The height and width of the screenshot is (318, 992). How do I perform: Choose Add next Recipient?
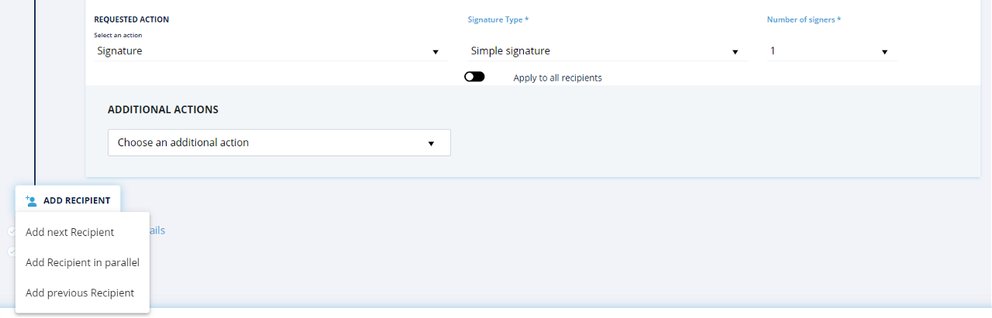point(70,232)
